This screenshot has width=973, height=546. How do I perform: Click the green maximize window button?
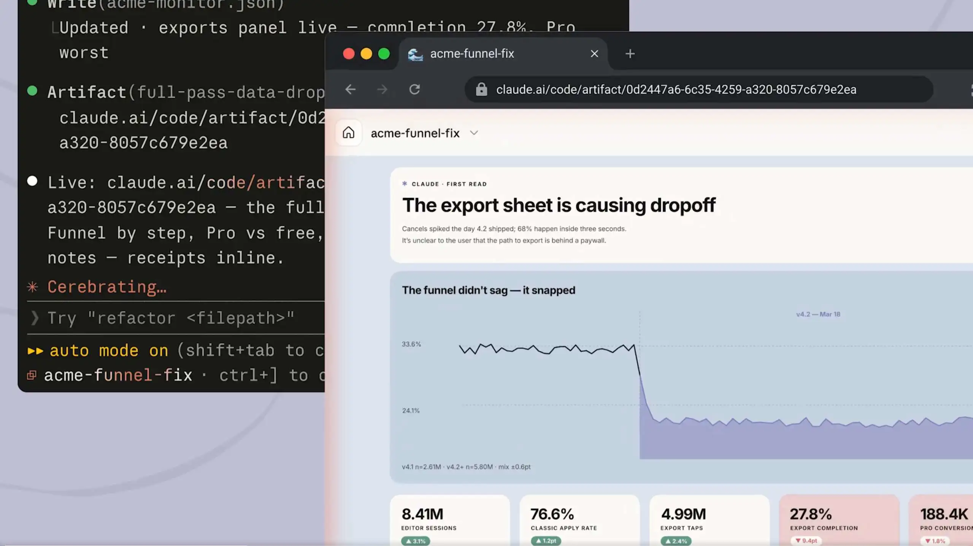[384, 54]
